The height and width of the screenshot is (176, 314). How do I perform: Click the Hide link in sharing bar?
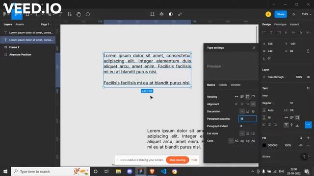pos(194,160)
